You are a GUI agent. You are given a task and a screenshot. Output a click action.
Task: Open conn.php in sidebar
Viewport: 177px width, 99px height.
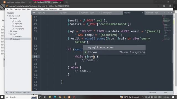point(18,21)
